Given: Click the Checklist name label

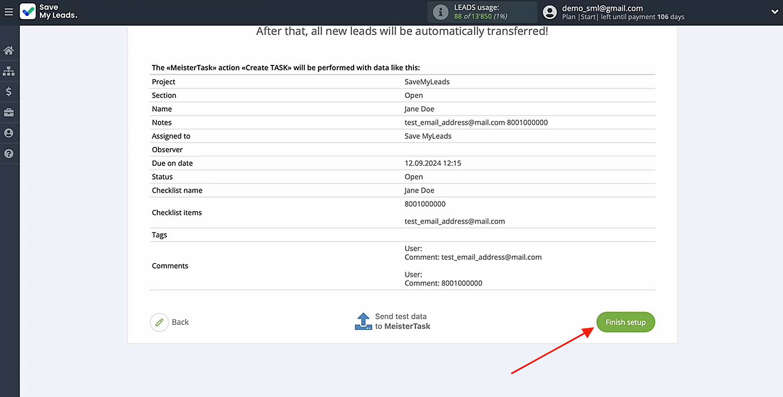Looking at the screenshot, I should point(177,190).
